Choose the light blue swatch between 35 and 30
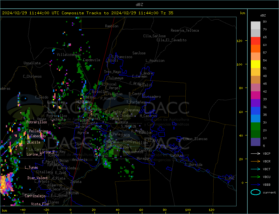Screen dimensions: 279x214 click(x=255, y=118)
